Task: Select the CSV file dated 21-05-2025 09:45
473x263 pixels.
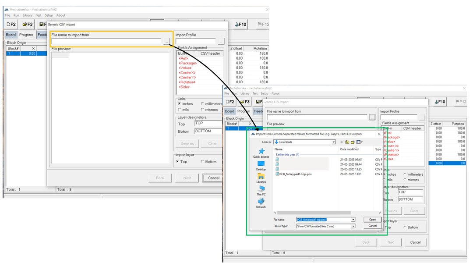Action: click(328, 160)
